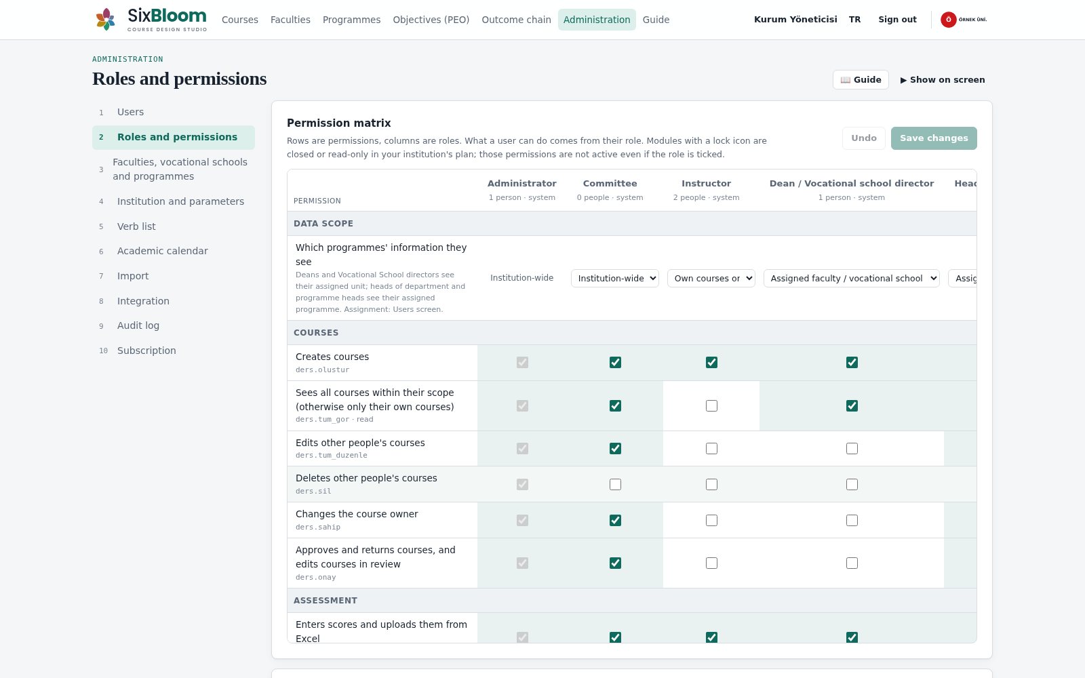Open Institution and parameters
Viewport: 1085px width, 678px height.
click(x=174, y=201)
